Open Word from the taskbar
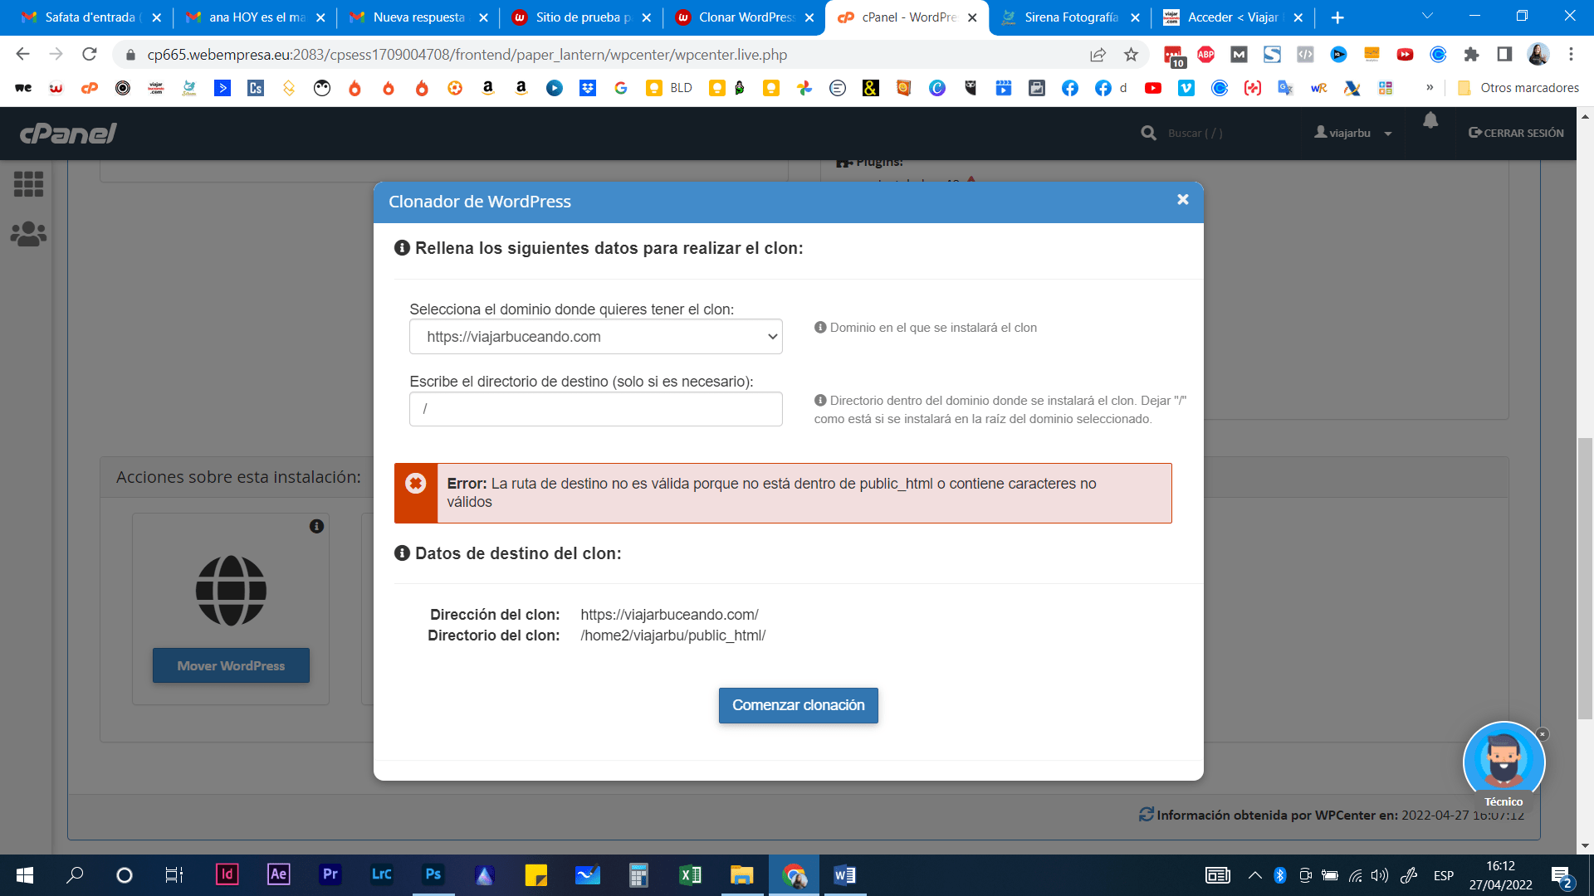 [x=844, y=874]
